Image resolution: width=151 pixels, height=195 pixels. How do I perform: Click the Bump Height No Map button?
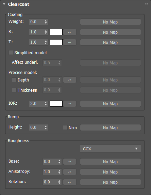coord(111,127)
